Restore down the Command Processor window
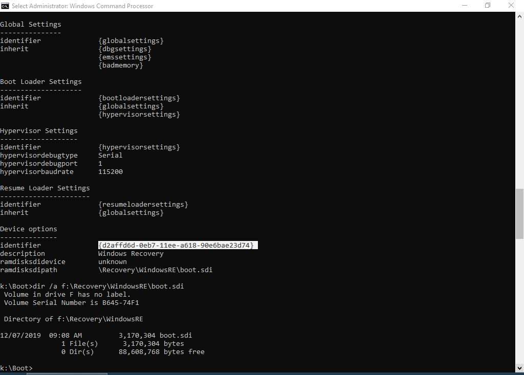 [487, 6]
